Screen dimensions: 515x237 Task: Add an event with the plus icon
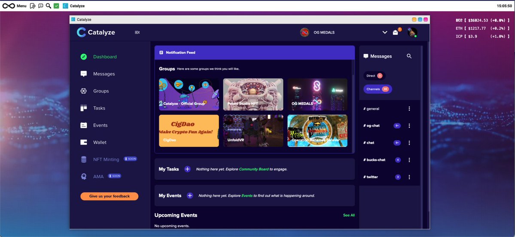click(190, 195)
